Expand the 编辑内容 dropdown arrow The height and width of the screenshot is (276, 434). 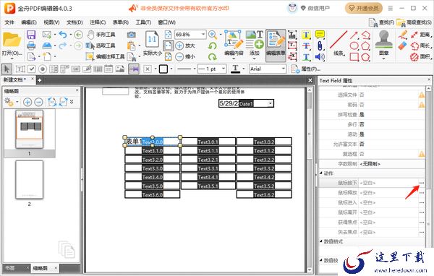coord(234,59)
